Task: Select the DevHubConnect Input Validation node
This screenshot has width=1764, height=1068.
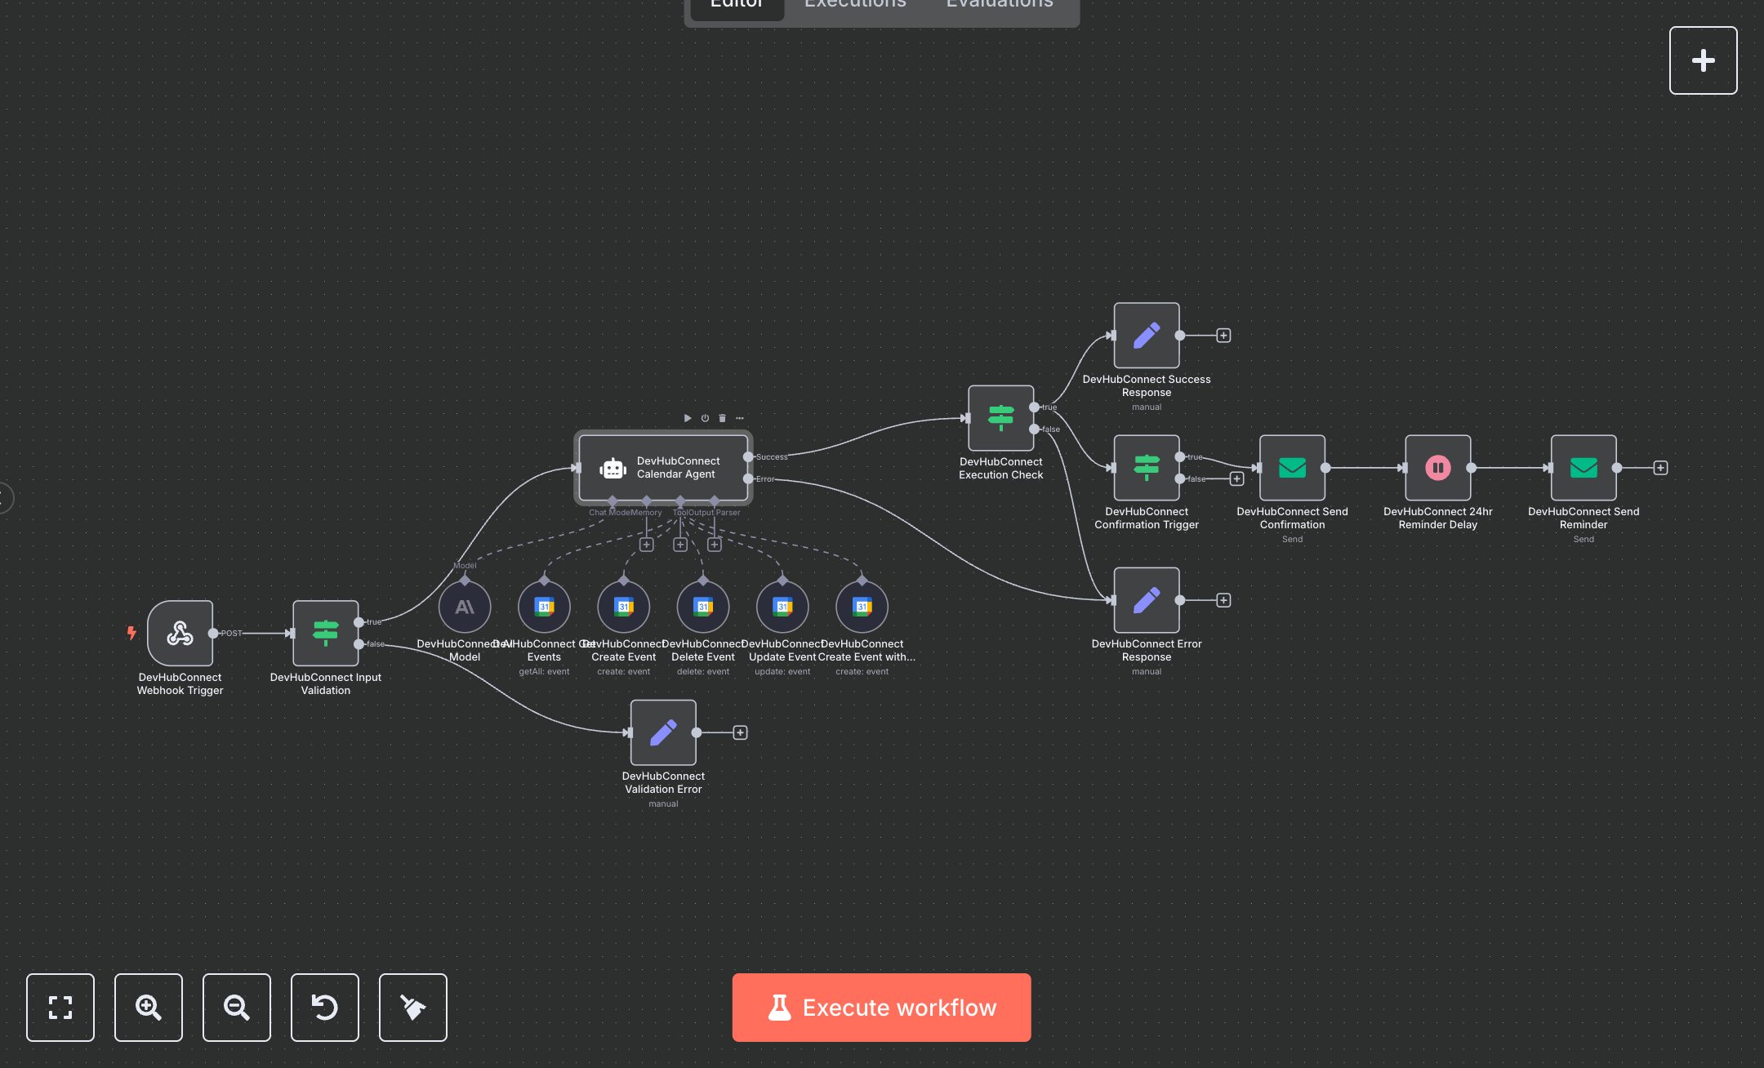Action: coord(325,633)
